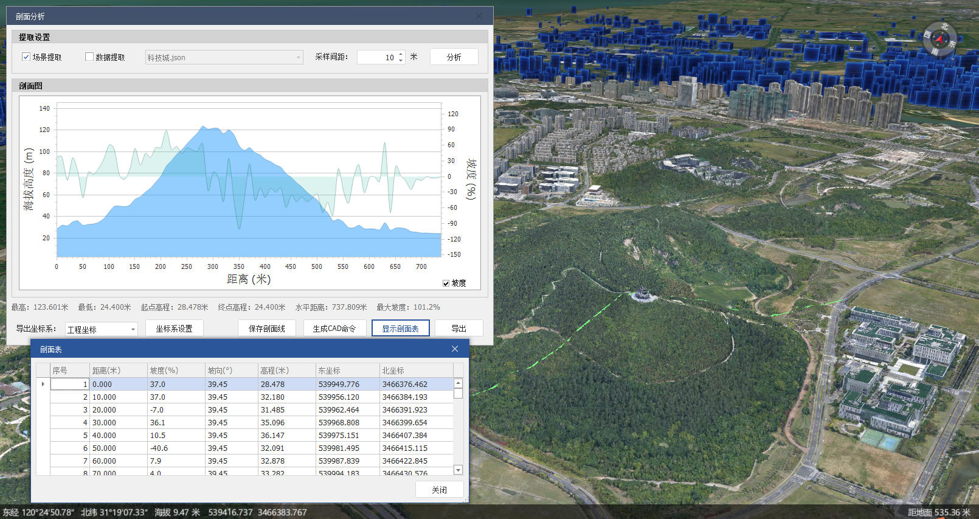This screenshot has height=519, width=979.
Task: Decrease the sampling interval value
Action: point(401,60)
